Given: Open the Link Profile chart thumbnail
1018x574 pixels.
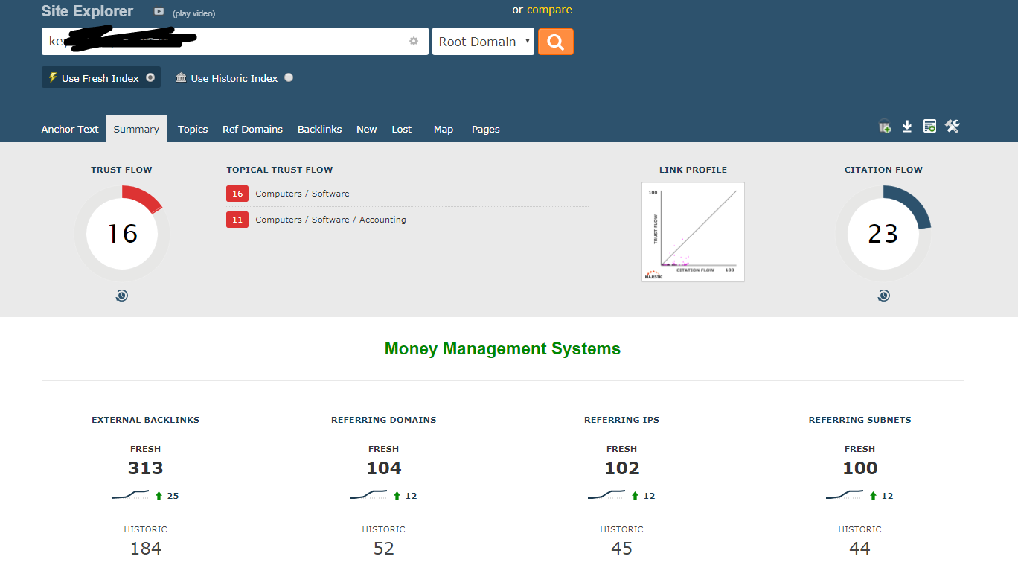Looking at the screenshot, I should pos(693,232).
